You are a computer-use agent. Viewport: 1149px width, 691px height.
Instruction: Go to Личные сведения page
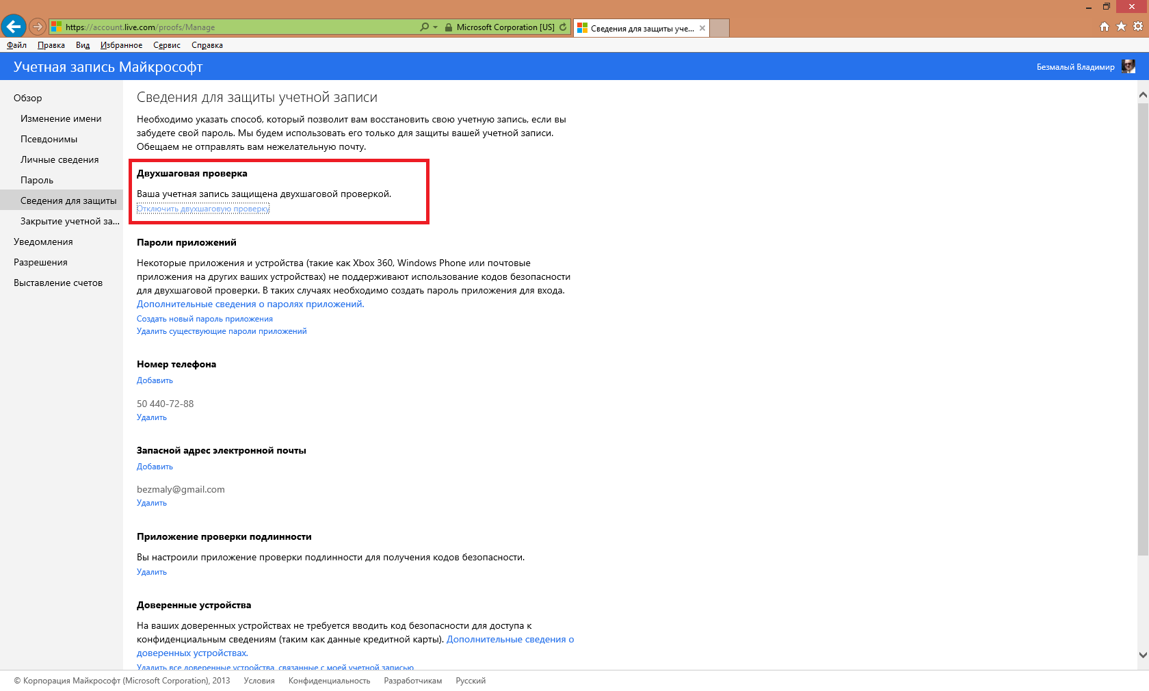60,159
